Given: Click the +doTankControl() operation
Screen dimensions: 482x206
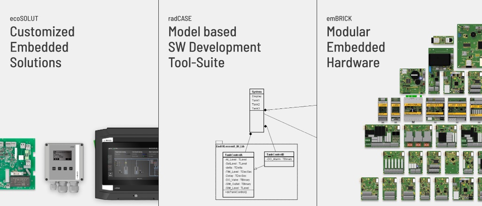Looking at the screenshot, I should (236, 192).
